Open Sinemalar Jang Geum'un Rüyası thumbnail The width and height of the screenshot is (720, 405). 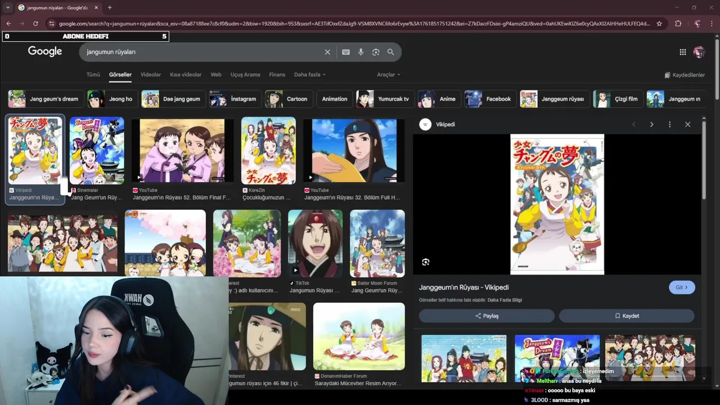point(97,151)
